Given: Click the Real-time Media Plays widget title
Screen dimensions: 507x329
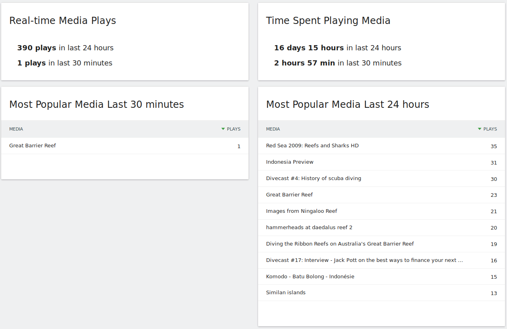Looking at the screenshot, I should click(63, 21).
